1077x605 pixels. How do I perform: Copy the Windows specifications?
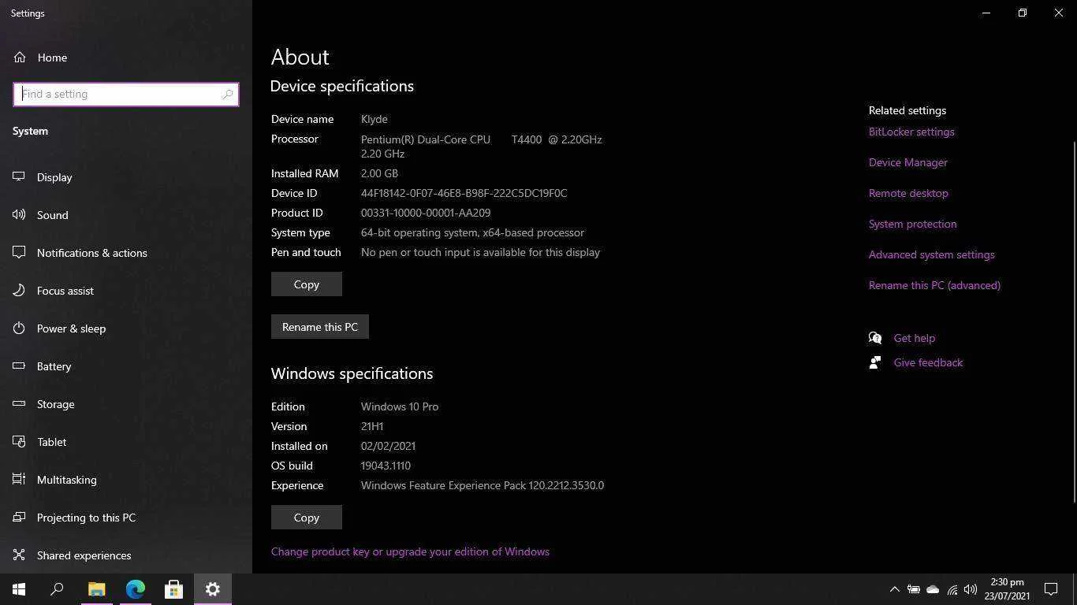(x=307, y=518)
